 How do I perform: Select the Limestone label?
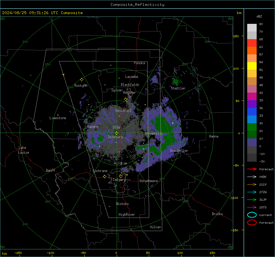(x=58, y=118)
